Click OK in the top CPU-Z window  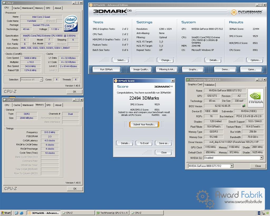[75, 92]
